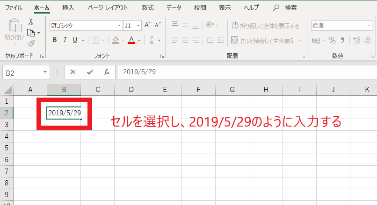Open the Name Box B2 dropdown arrow
Image resolution: width=377 pixels, height=205 pixels.
pyautogui.click(x=45, y=72)
